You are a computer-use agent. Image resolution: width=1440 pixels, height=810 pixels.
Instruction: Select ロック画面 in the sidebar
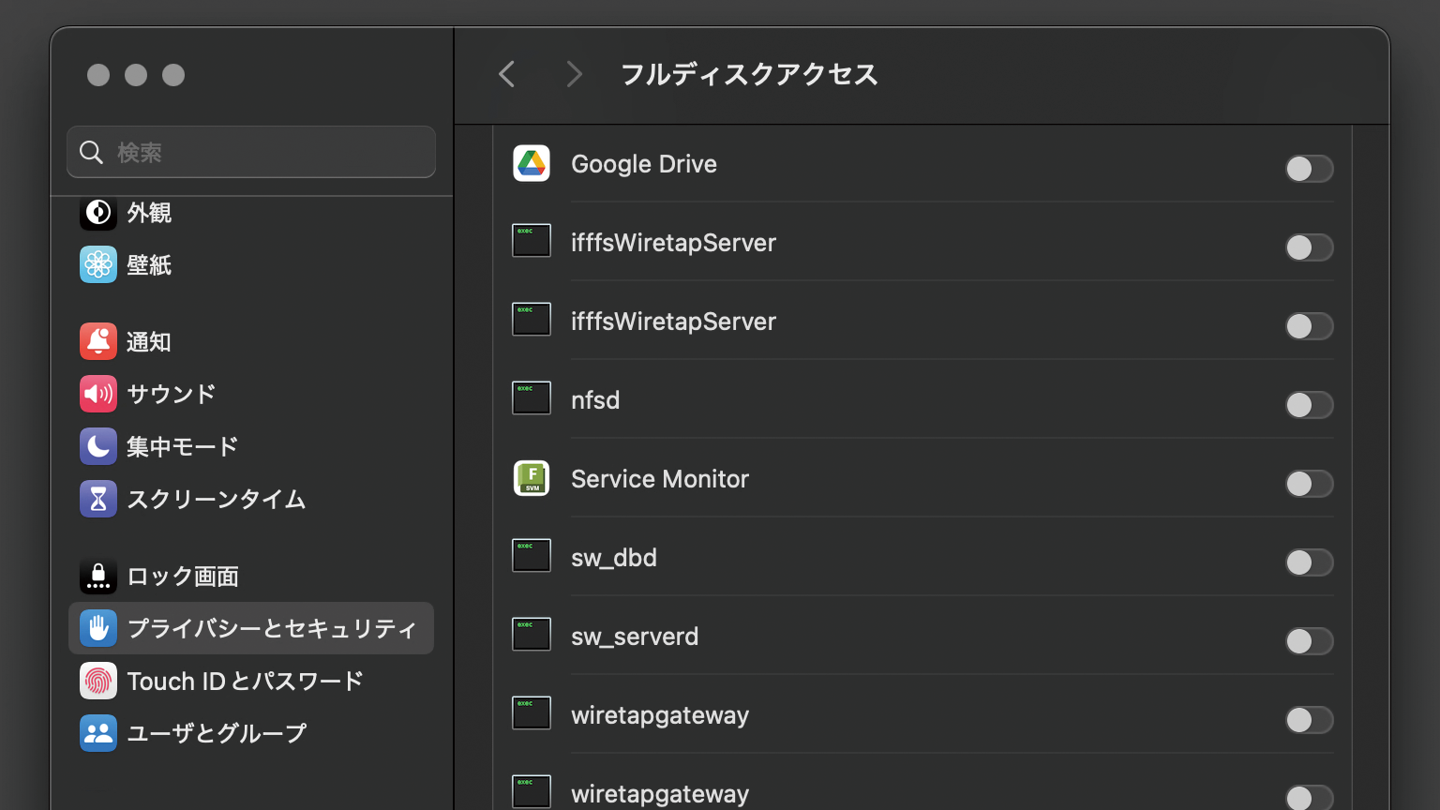point(182,577)
